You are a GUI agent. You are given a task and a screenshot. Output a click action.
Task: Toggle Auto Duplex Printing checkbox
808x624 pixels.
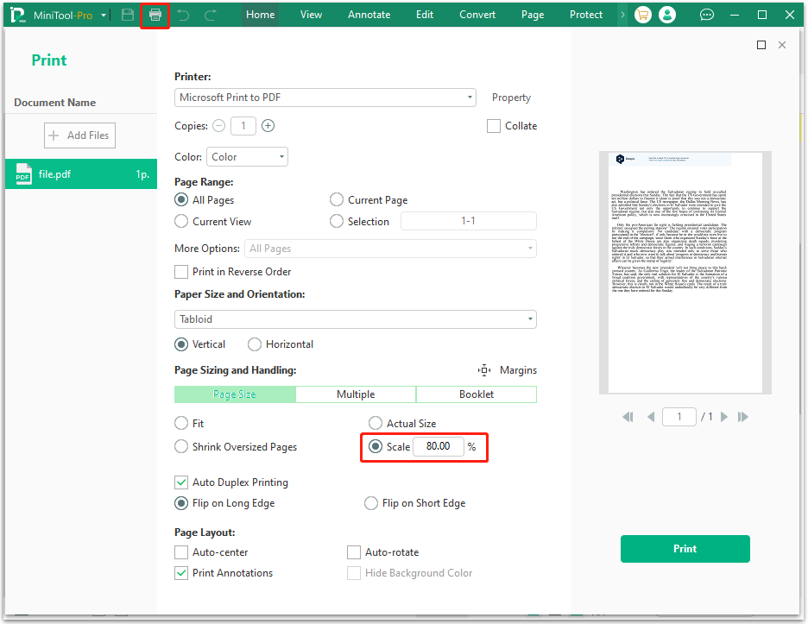(181, 482)
